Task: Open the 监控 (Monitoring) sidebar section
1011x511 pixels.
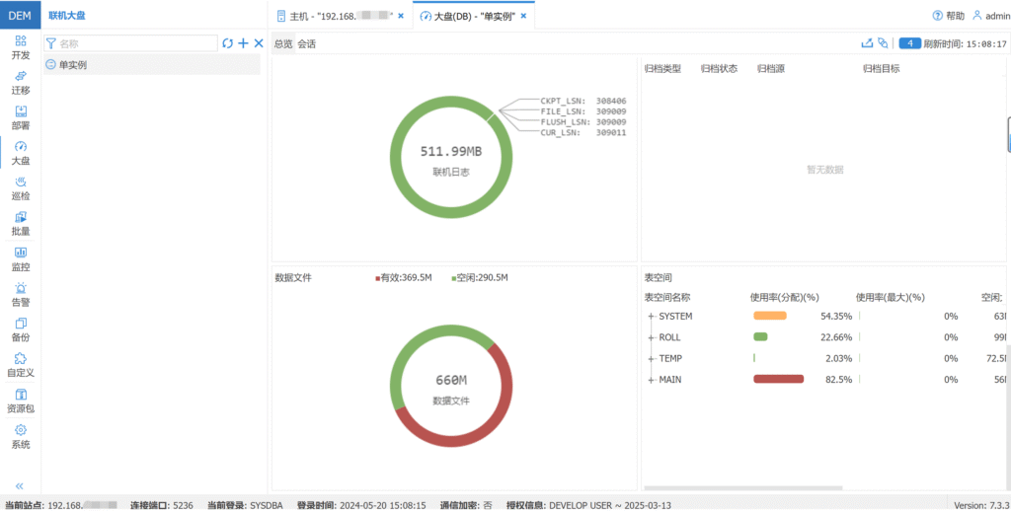Action: tap(21, 258)
